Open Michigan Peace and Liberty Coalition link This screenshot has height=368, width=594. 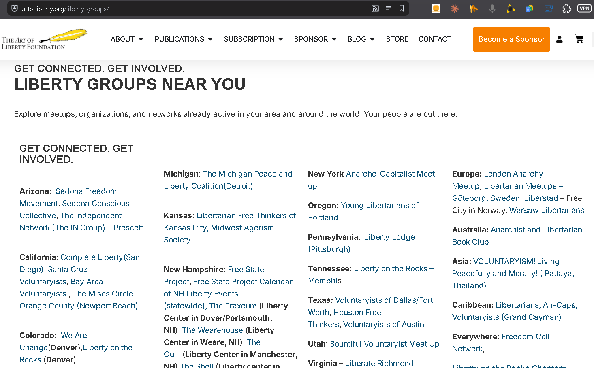[x=228, y=180]
